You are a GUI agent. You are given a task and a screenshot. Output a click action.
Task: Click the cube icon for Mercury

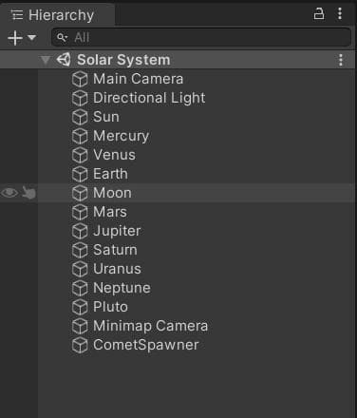(80, 136)
